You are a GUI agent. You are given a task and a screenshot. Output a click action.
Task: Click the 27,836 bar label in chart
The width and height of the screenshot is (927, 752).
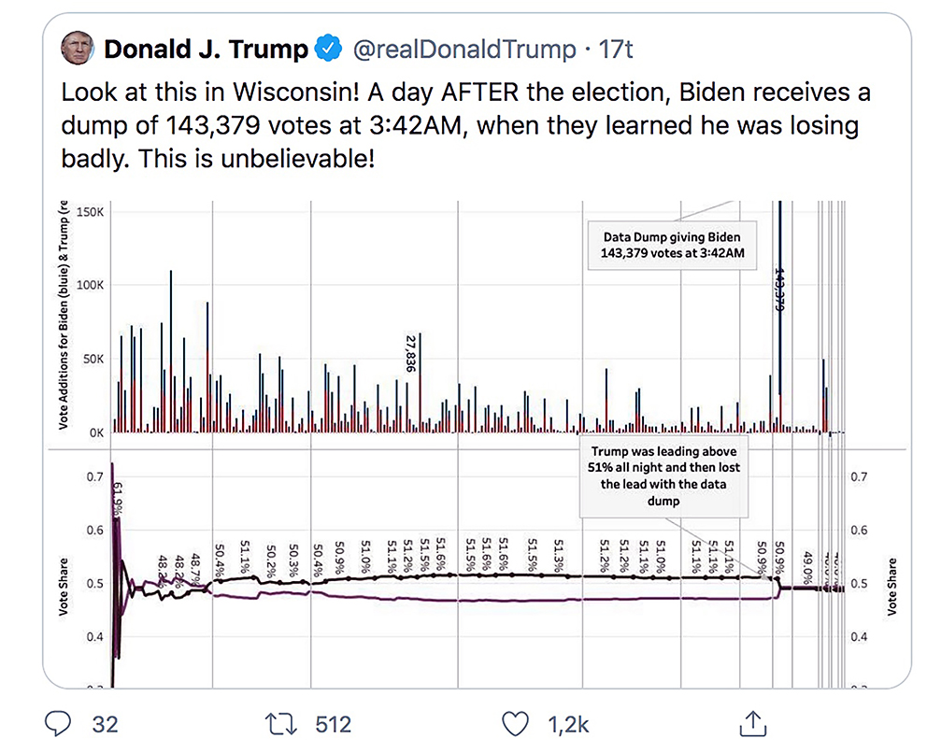(x=409, y=354)
